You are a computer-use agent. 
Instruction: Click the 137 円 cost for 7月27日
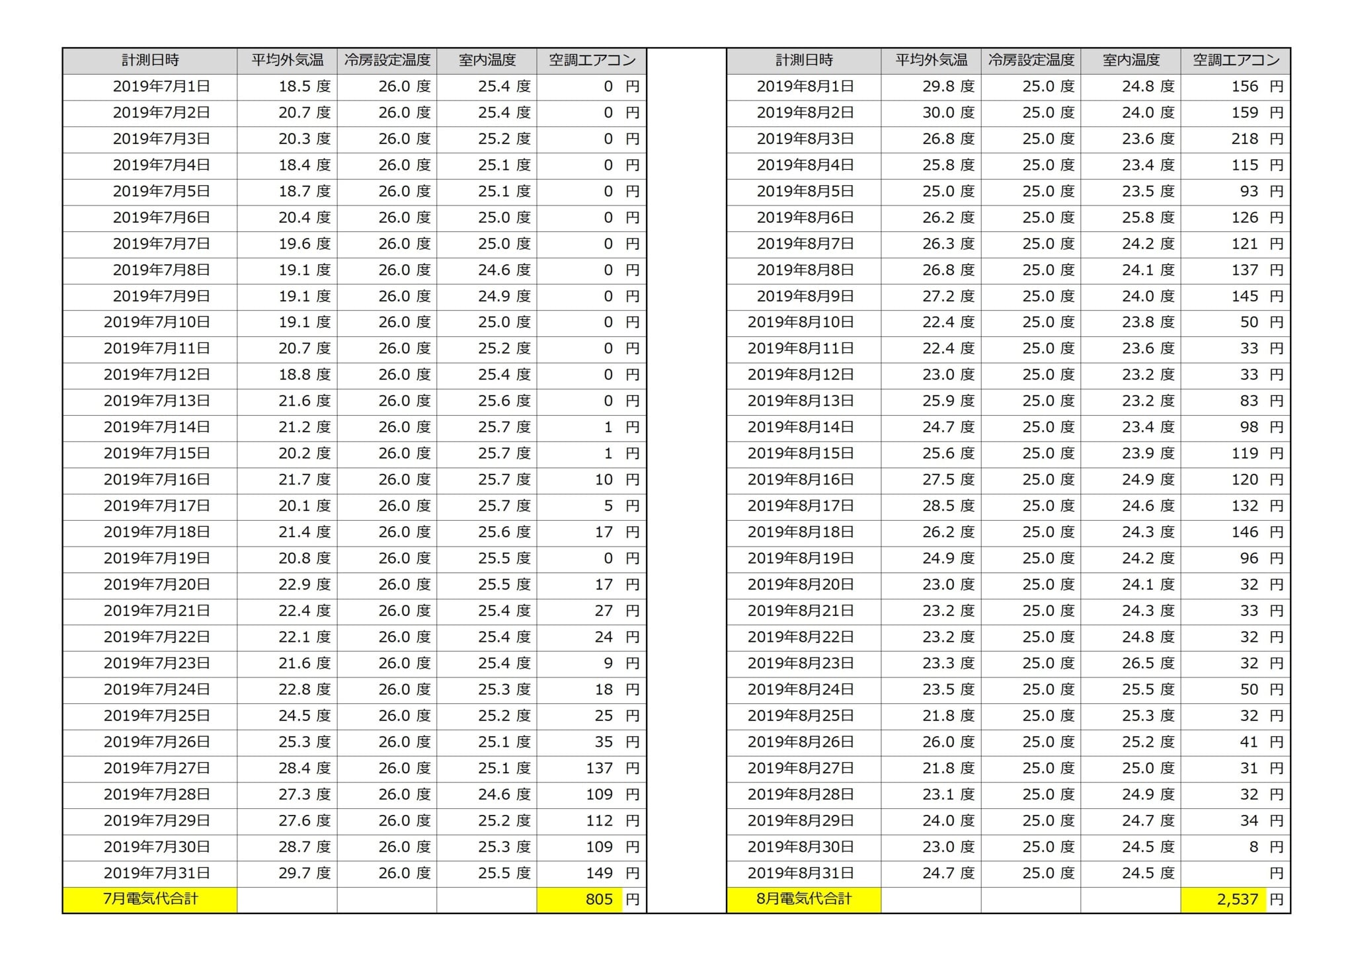(x=591, y=769)
